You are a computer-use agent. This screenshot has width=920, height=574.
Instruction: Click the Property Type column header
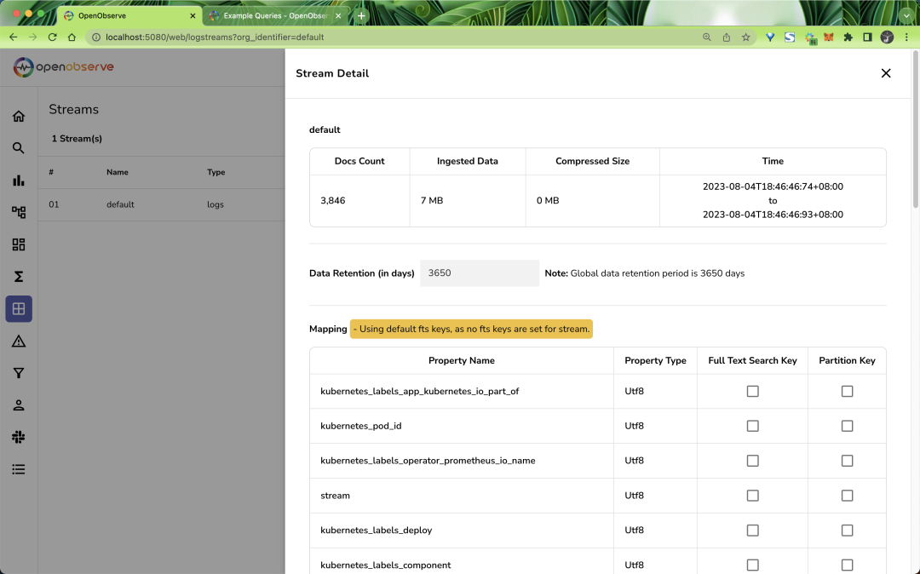click(x=655, y=360)
